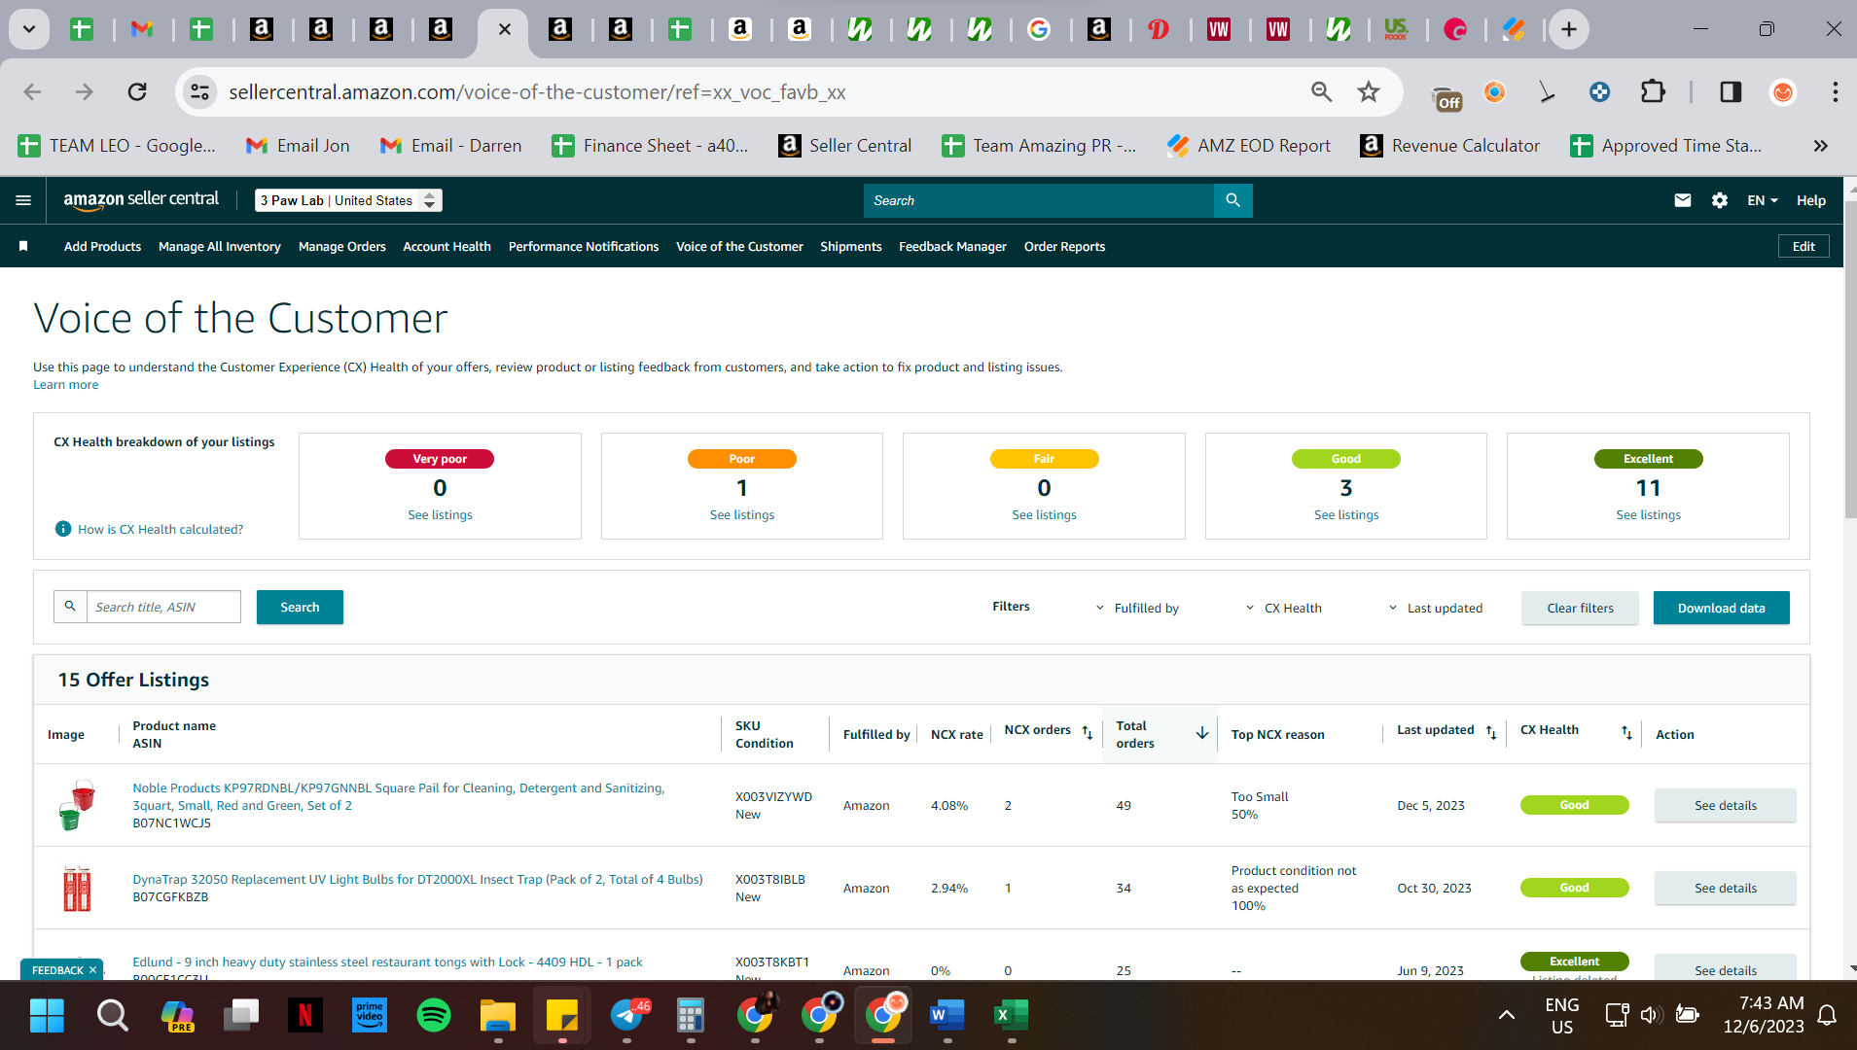Open Performance Notifications
The height and width of the screenshot is (1050, 1857).
point(584,246)
